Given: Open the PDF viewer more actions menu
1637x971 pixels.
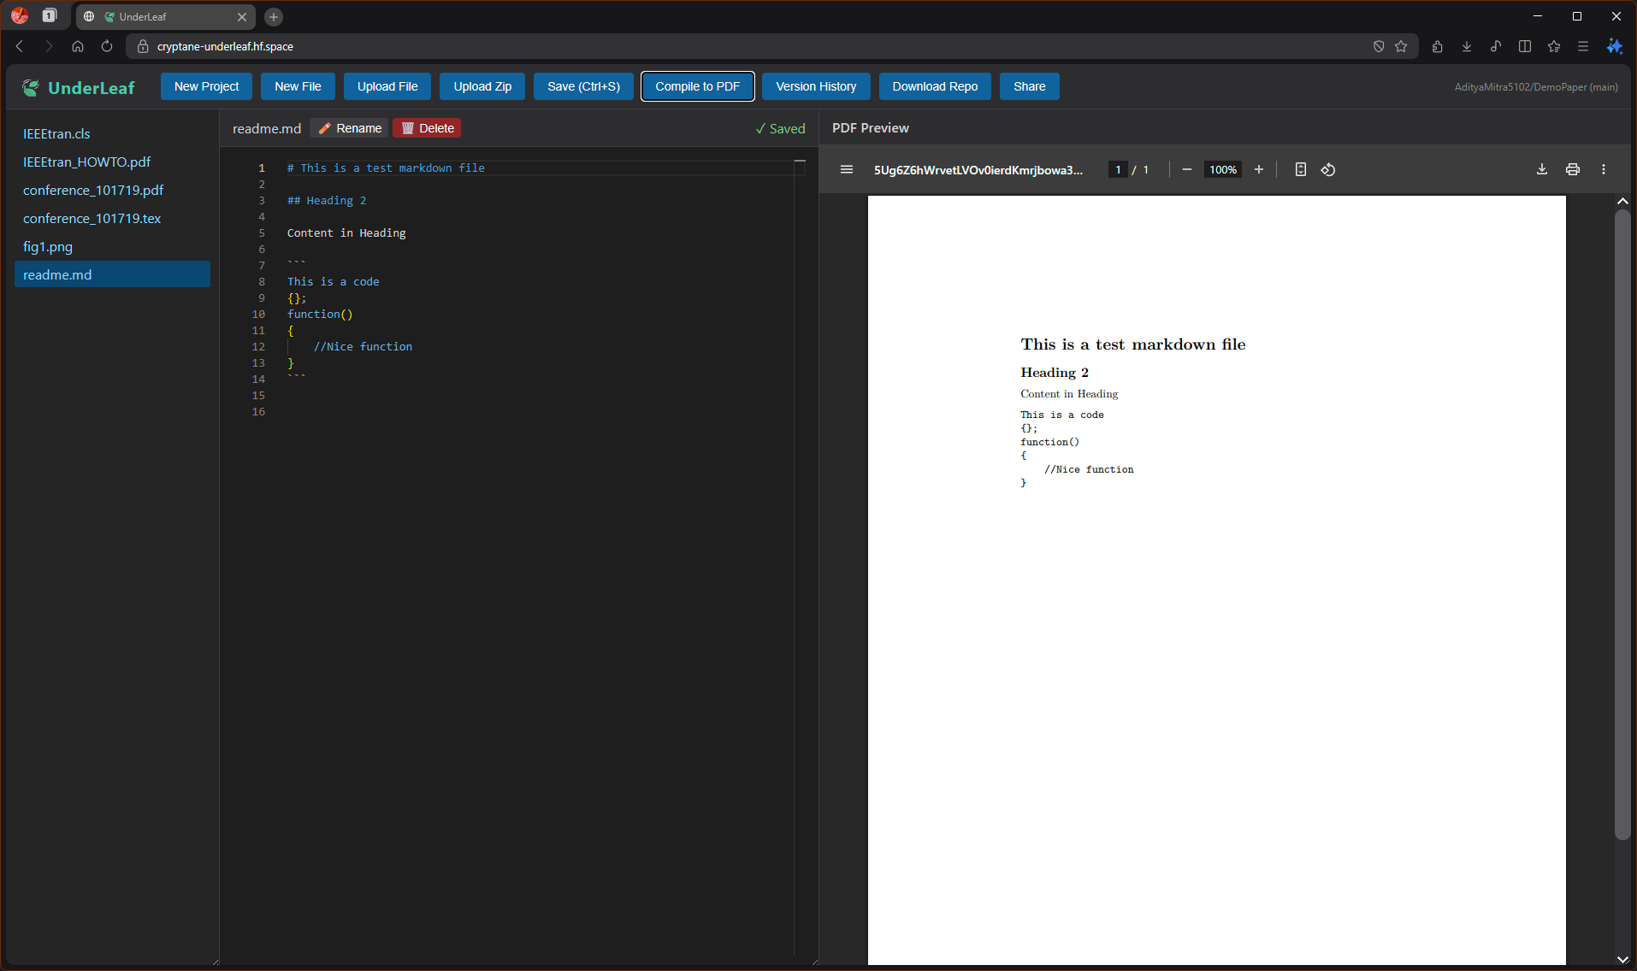Looking at the screenshot, I should [x=1603, y=169].
